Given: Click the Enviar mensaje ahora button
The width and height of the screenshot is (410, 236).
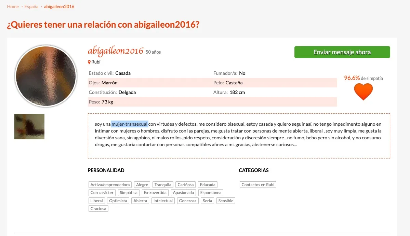Looking at the screenshot, I should 342,52.
